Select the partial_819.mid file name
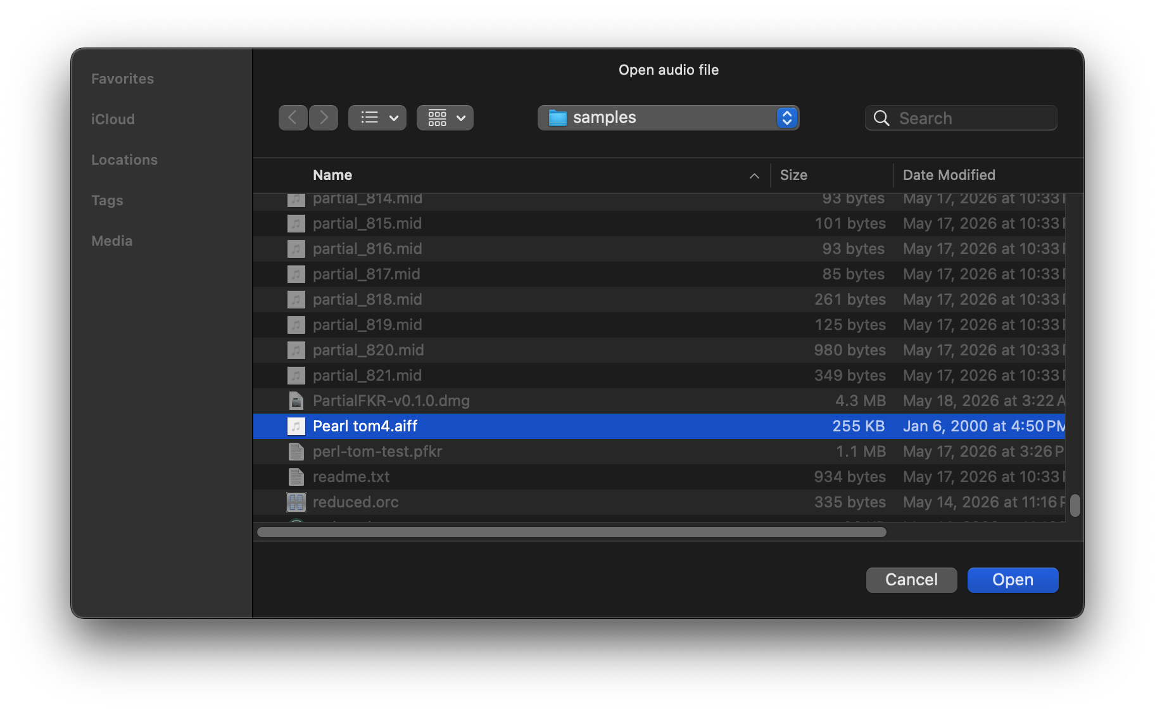 point(367,325)
